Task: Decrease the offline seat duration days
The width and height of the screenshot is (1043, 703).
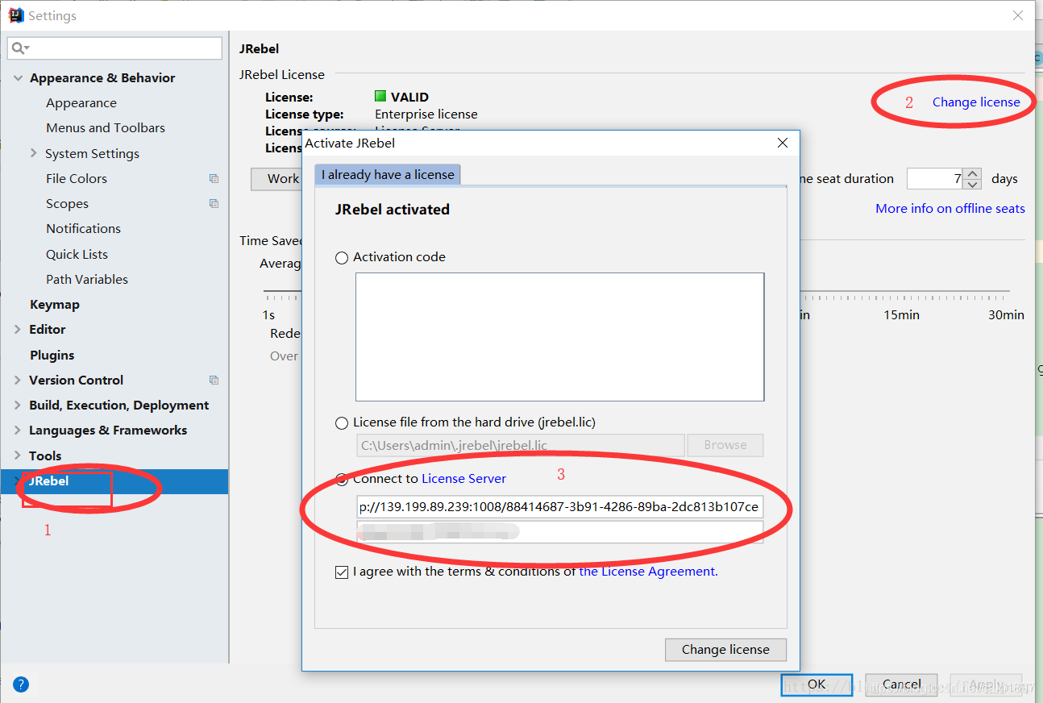Action: point(973,184)
